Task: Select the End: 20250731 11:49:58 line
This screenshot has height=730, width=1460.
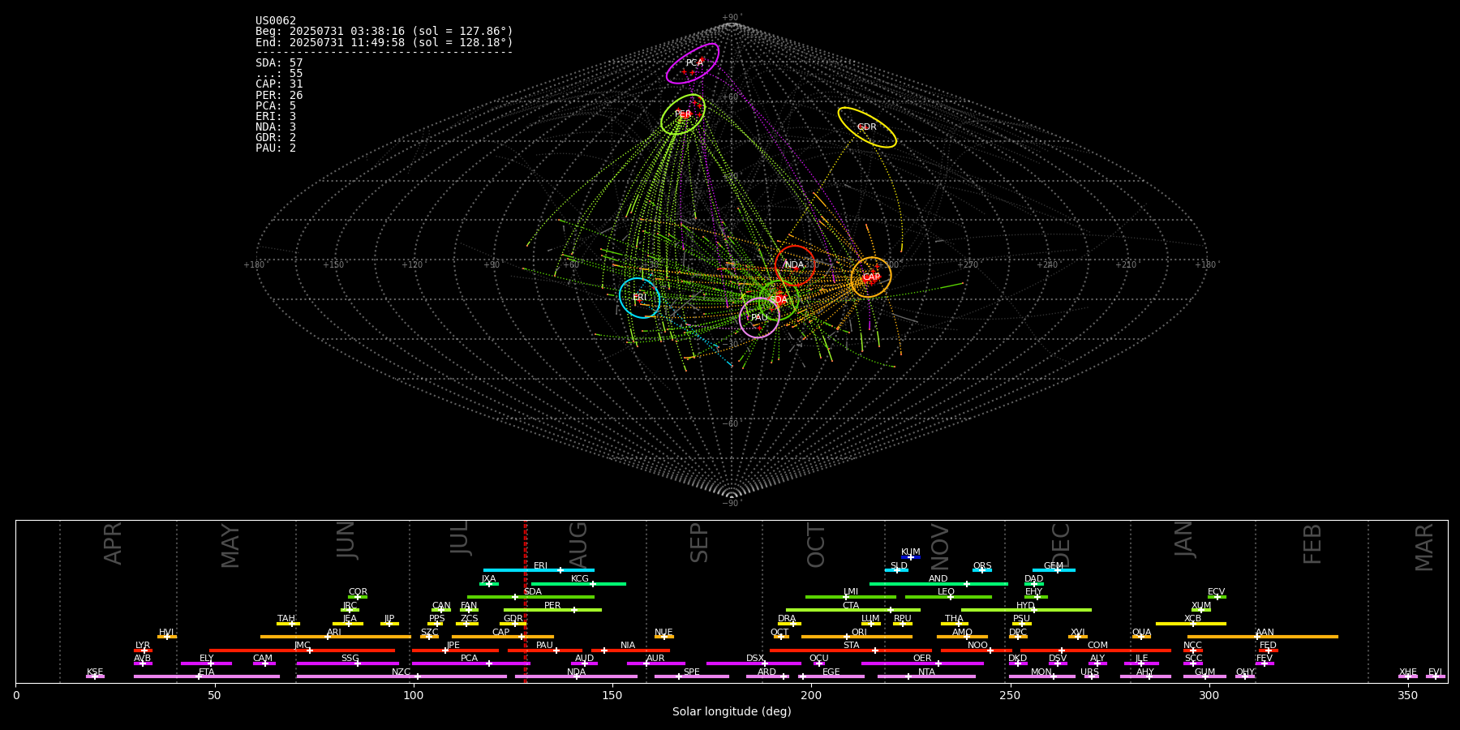Action: (384, 42)
